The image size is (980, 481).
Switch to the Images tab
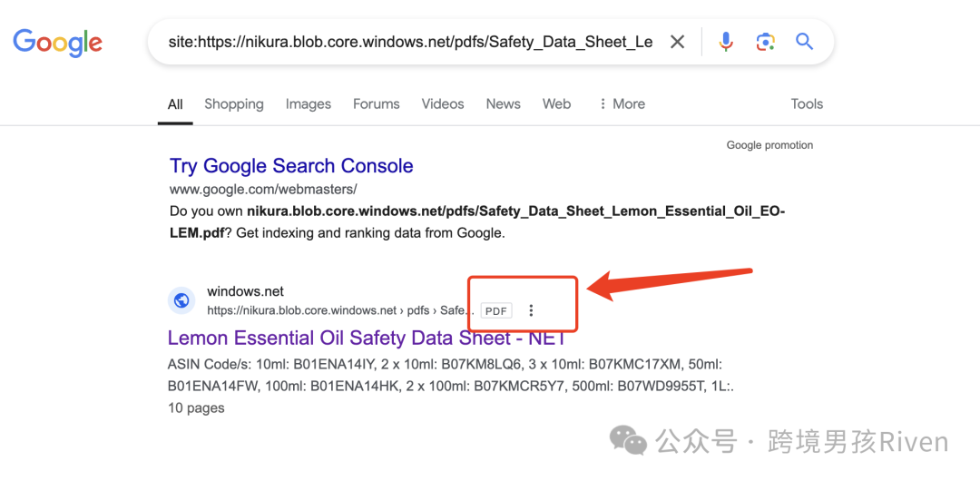click(309, 103)
